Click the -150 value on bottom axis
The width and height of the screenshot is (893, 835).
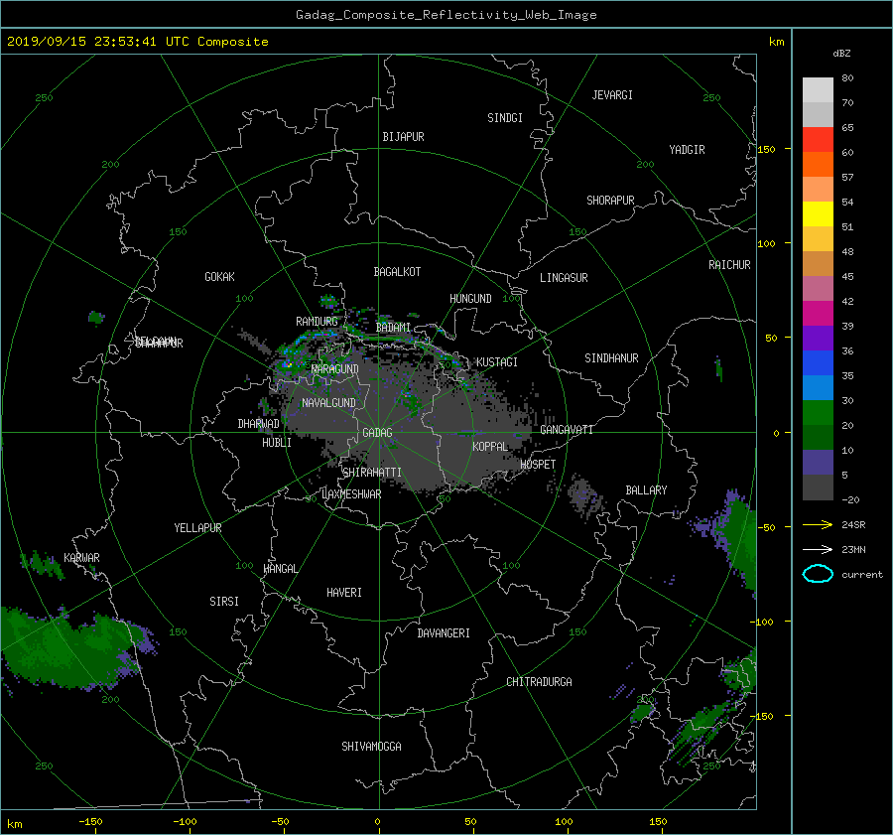[90, 822]
